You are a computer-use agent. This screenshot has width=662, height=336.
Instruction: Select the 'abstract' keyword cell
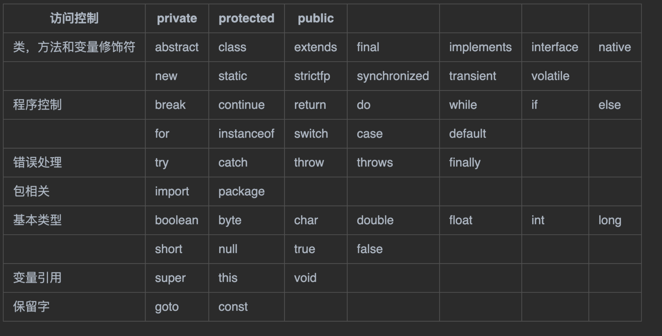[177, 47]
